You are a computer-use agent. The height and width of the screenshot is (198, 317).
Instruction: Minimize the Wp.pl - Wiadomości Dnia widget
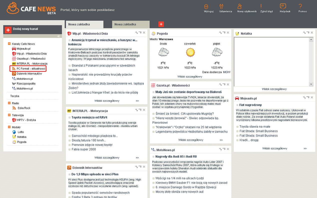(140, 33)
